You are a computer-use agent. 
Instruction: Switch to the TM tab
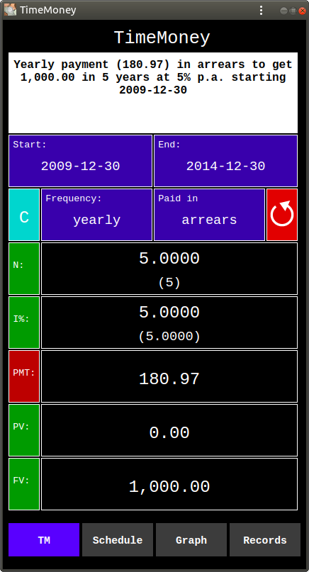pos(44,540)
